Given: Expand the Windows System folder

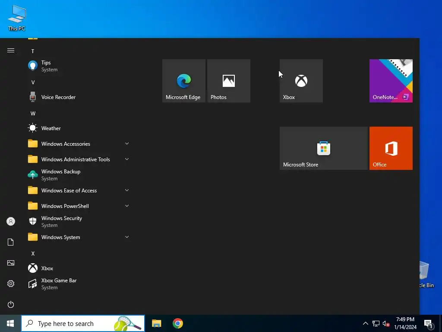Looking at the screenshot, I should [x=79, y=237].
